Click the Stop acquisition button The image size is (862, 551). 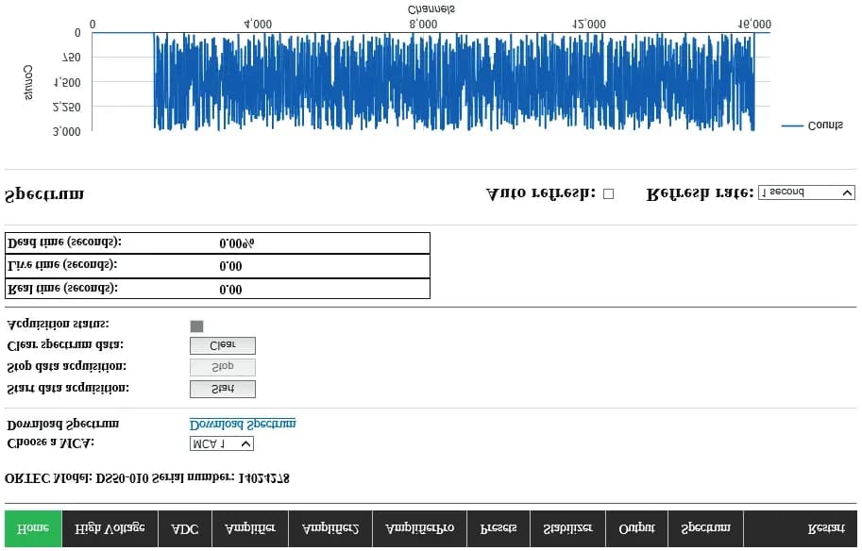click(x=223, y=366)
